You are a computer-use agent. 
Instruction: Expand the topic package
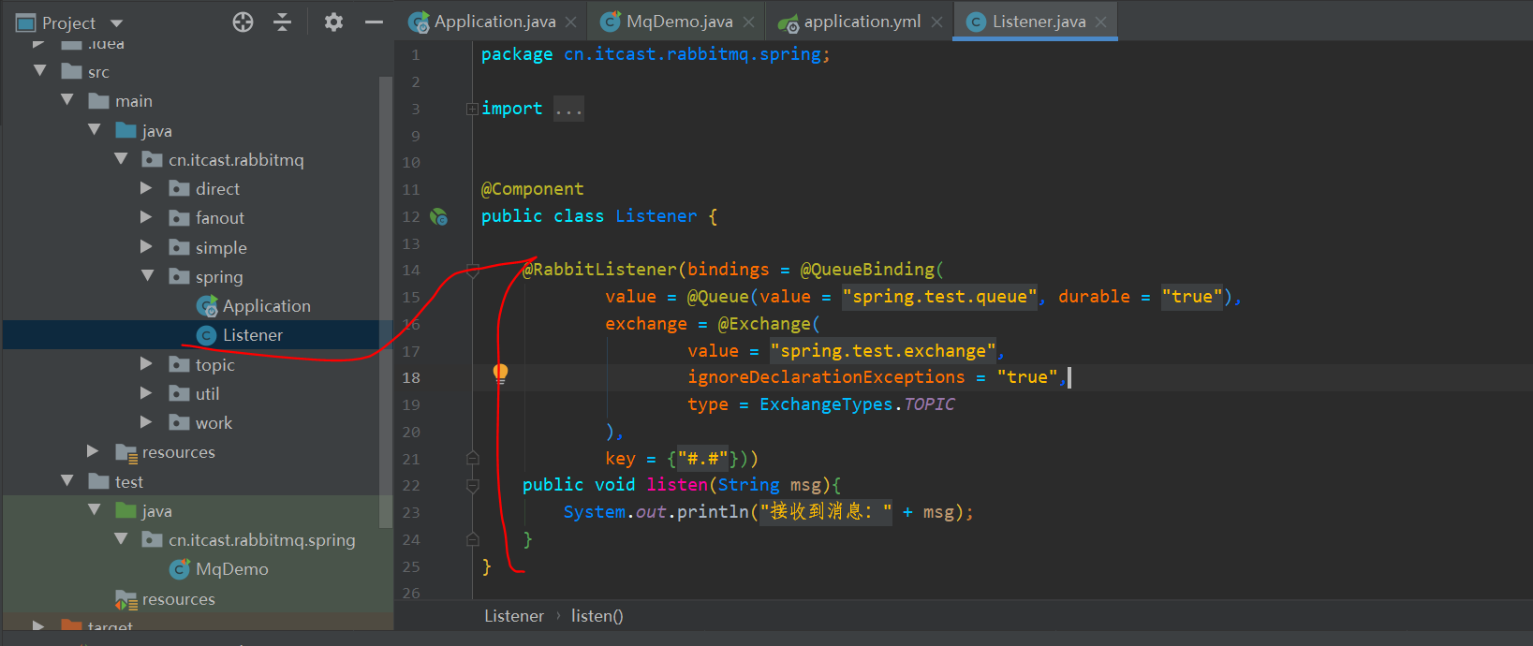point(146,364)
